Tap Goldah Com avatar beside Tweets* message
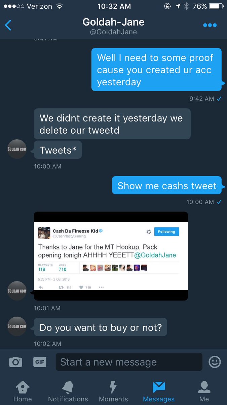 17,149
